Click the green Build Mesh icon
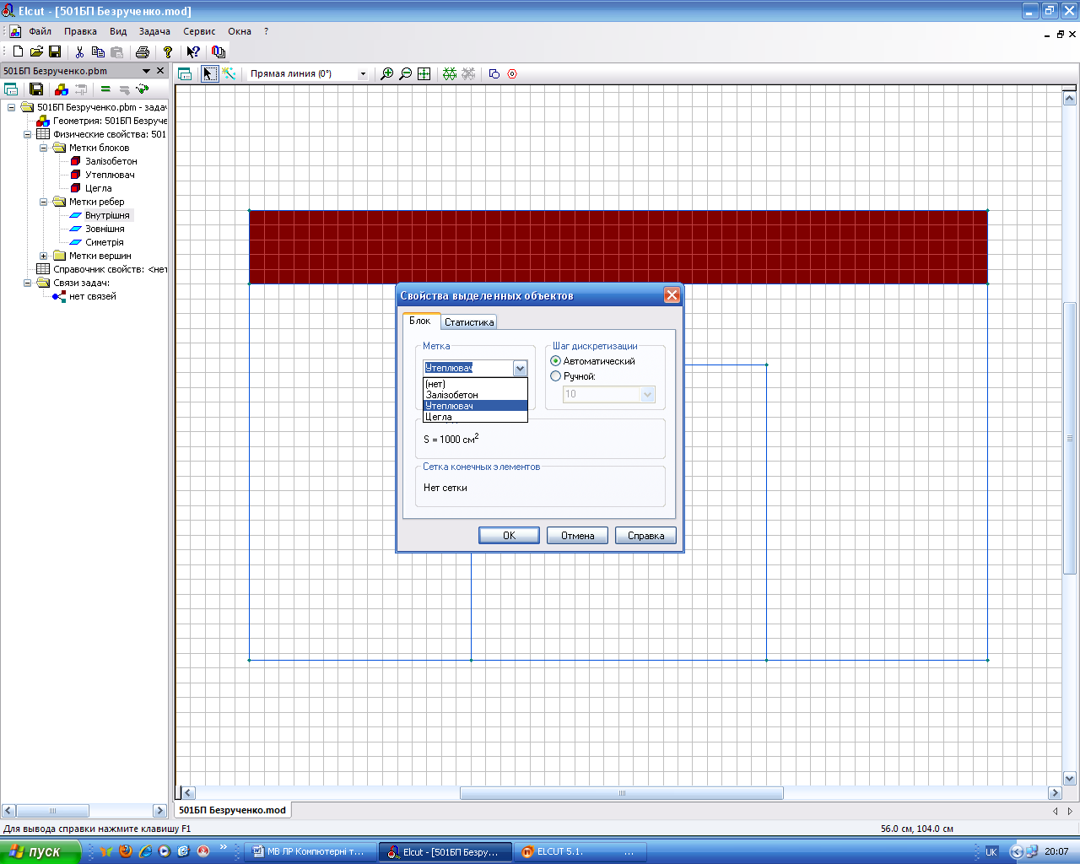 tap(450, 74)
